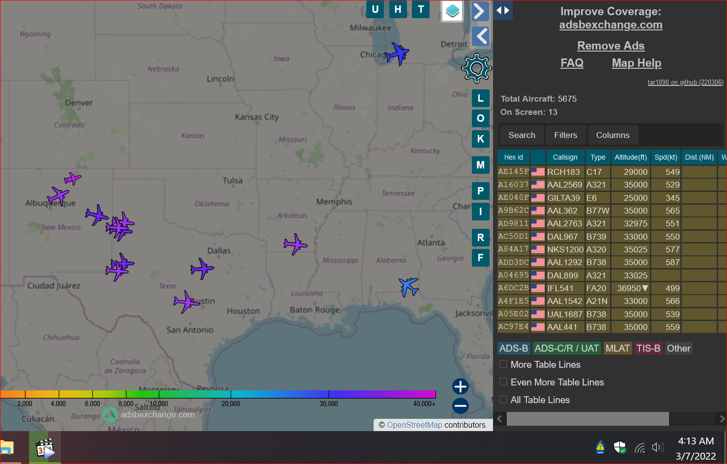Toggle the I map button
The height and width of the screenshot is (464, 727).
pos(481,212)
